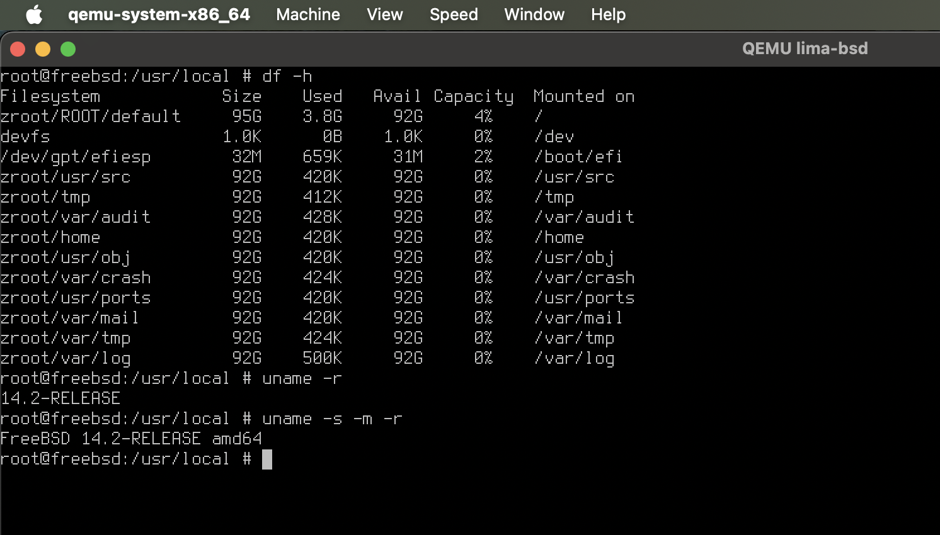The width and height of the screenshot is (940, 535).
Task: Click the standalone 14.2-RELEASE output line
Action: tap(60, 398)
